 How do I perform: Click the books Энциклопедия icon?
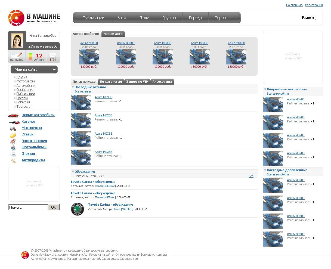click(x=13, y=141)
